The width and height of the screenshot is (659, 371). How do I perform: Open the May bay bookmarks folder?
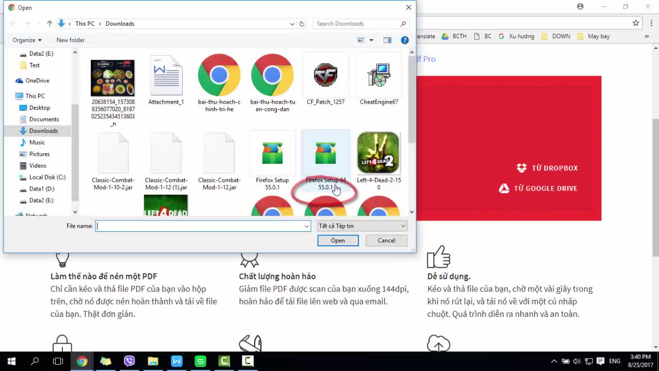pyautogui.click(x=594, y=37)
